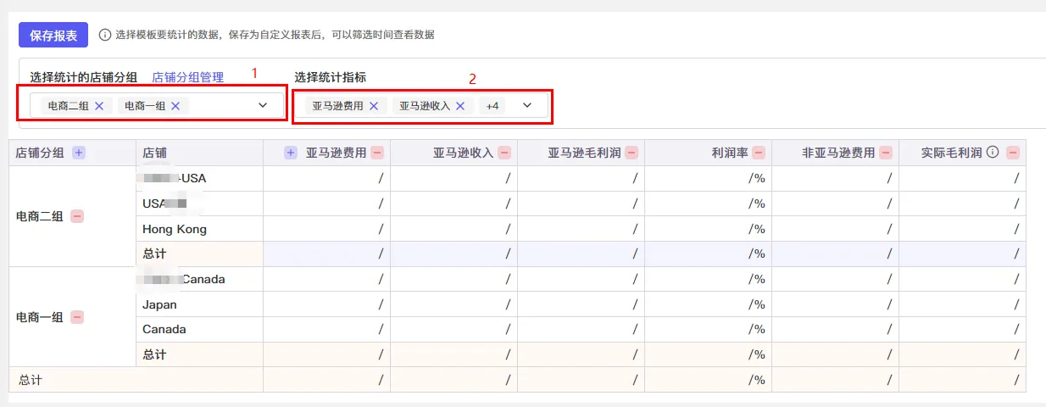Click the 选择统计指标 label
1046x407 pixels.
(x=331, y=77)
